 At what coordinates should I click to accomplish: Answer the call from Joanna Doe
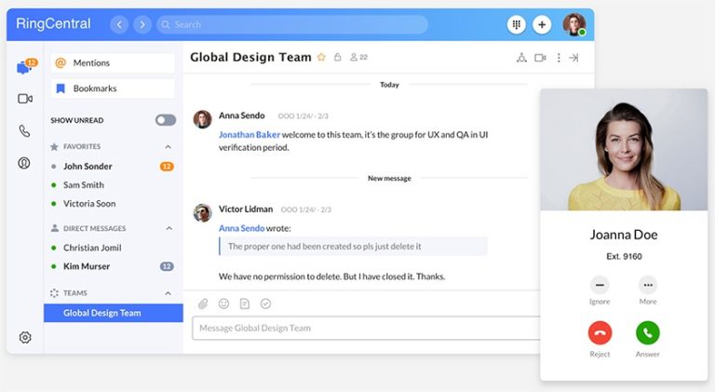[647, 332]
